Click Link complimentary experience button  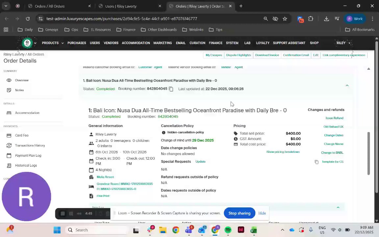pos(344,55)
